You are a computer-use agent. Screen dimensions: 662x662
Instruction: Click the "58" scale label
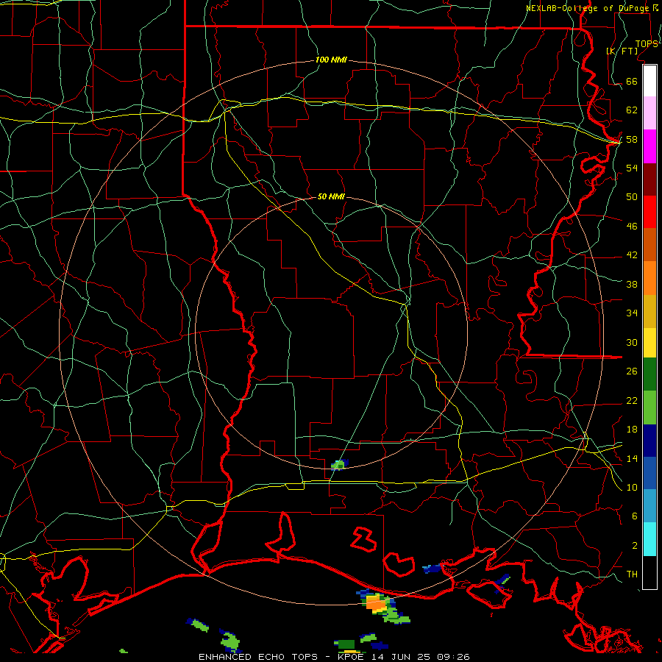click(x=632, y=139)
